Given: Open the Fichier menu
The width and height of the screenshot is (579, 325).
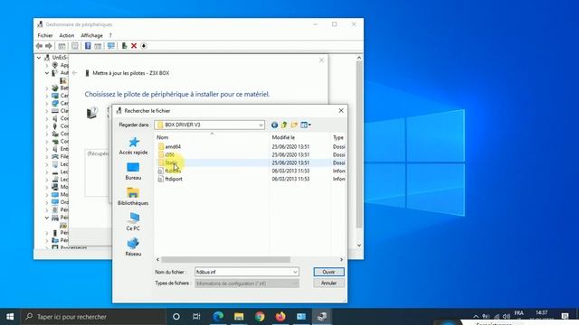Looking at the screenshot, I should [45, 35].
